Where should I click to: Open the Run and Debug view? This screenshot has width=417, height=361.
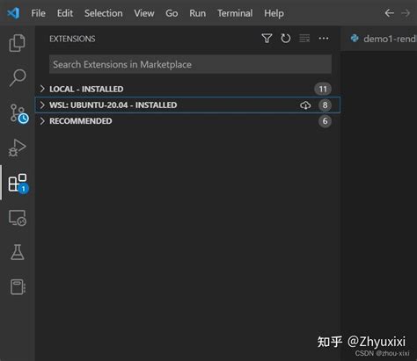tap(18, 148)
